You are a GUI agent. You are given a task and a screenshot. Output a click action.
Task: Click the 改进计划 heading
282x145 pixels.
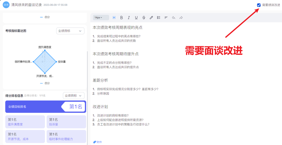pos(100,107)
